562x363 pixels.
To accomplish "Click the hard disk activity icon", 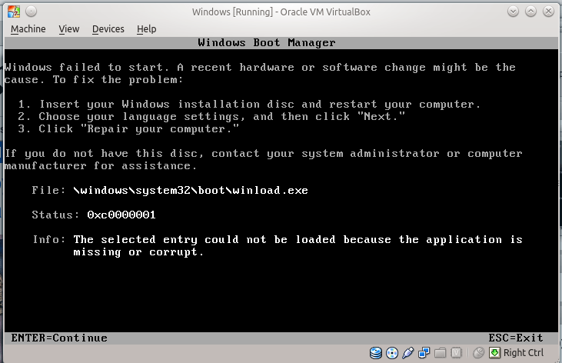I will (x=376, y=353).
